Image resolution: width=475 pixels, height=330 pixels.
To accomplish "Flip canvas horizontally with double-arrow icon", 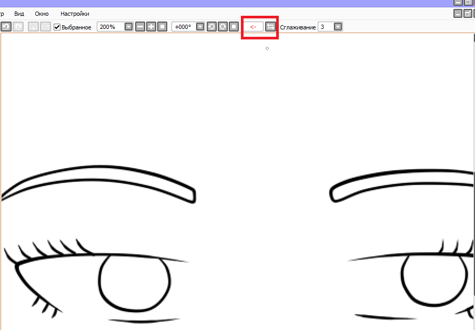I will click(x=270, y=26).
